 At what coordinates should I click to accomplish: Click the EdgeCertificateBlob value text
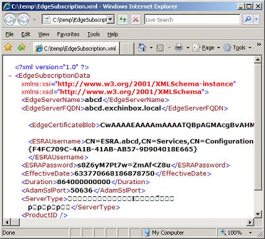177,125
